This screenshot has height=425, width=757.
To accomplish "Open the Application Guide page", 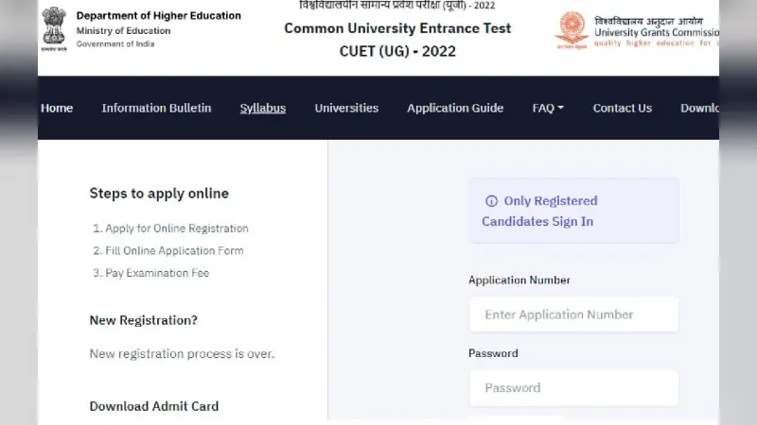I will pyautogui.click(x=455, y=108).
